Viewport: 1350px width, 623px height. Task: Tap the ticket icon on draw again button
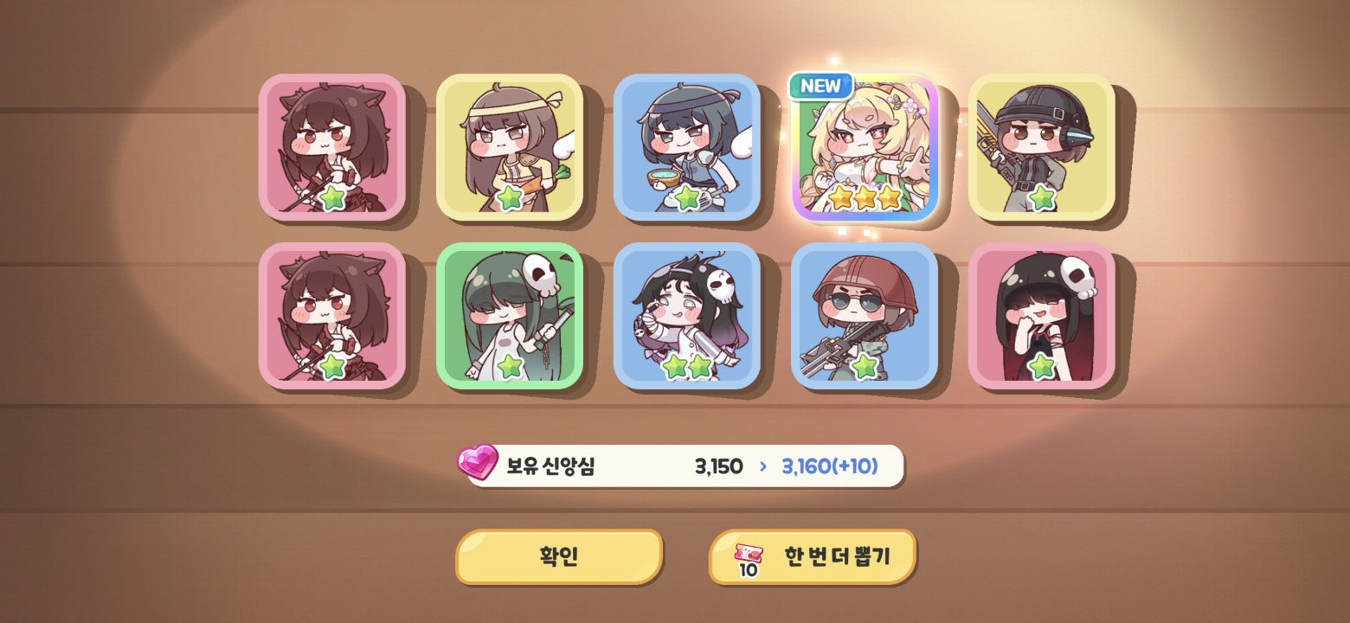(x=749, y=560)
